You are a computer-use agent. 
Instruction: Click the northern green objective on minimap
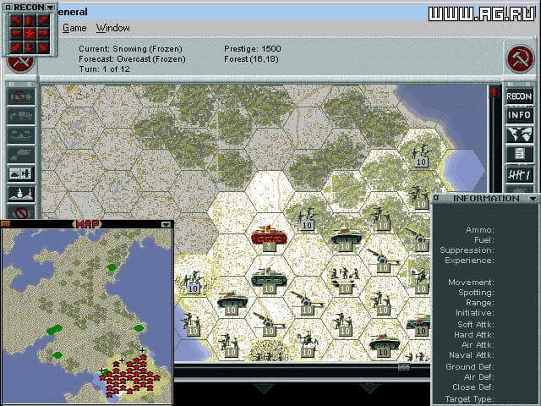112,267
